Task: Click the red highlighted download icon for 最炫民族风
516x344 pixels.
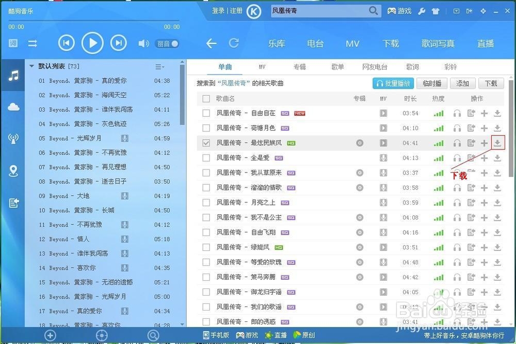Action: pos(497,143)
